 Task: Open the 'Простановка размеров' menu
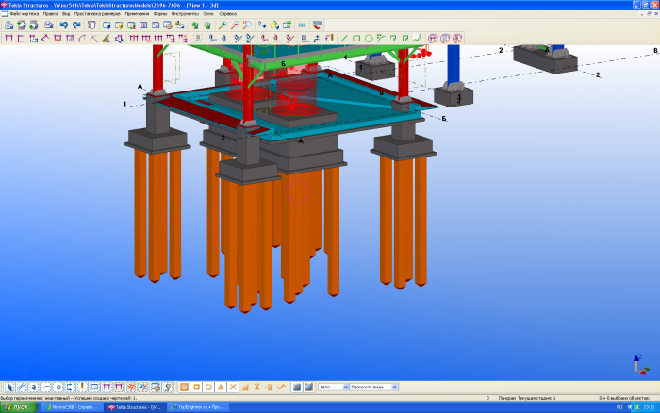(97, 14)
